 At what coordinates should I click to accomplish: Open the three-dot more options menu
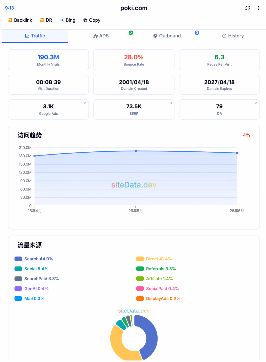(258, 8)
